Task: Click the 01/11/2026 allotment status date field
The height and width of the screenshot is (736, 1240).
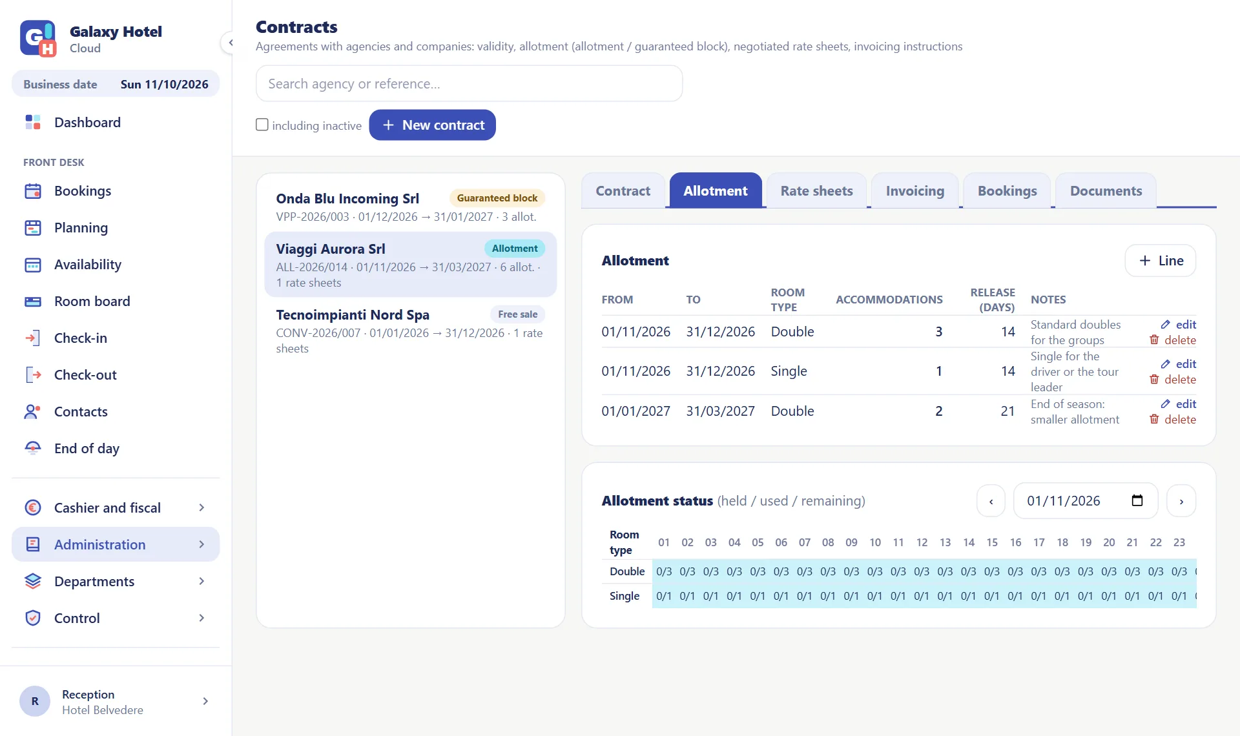Action: [1085, 501]
